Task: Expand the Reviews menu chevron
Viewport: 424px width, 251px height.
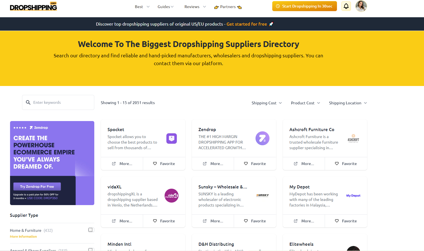Action: tap(204, 7)
